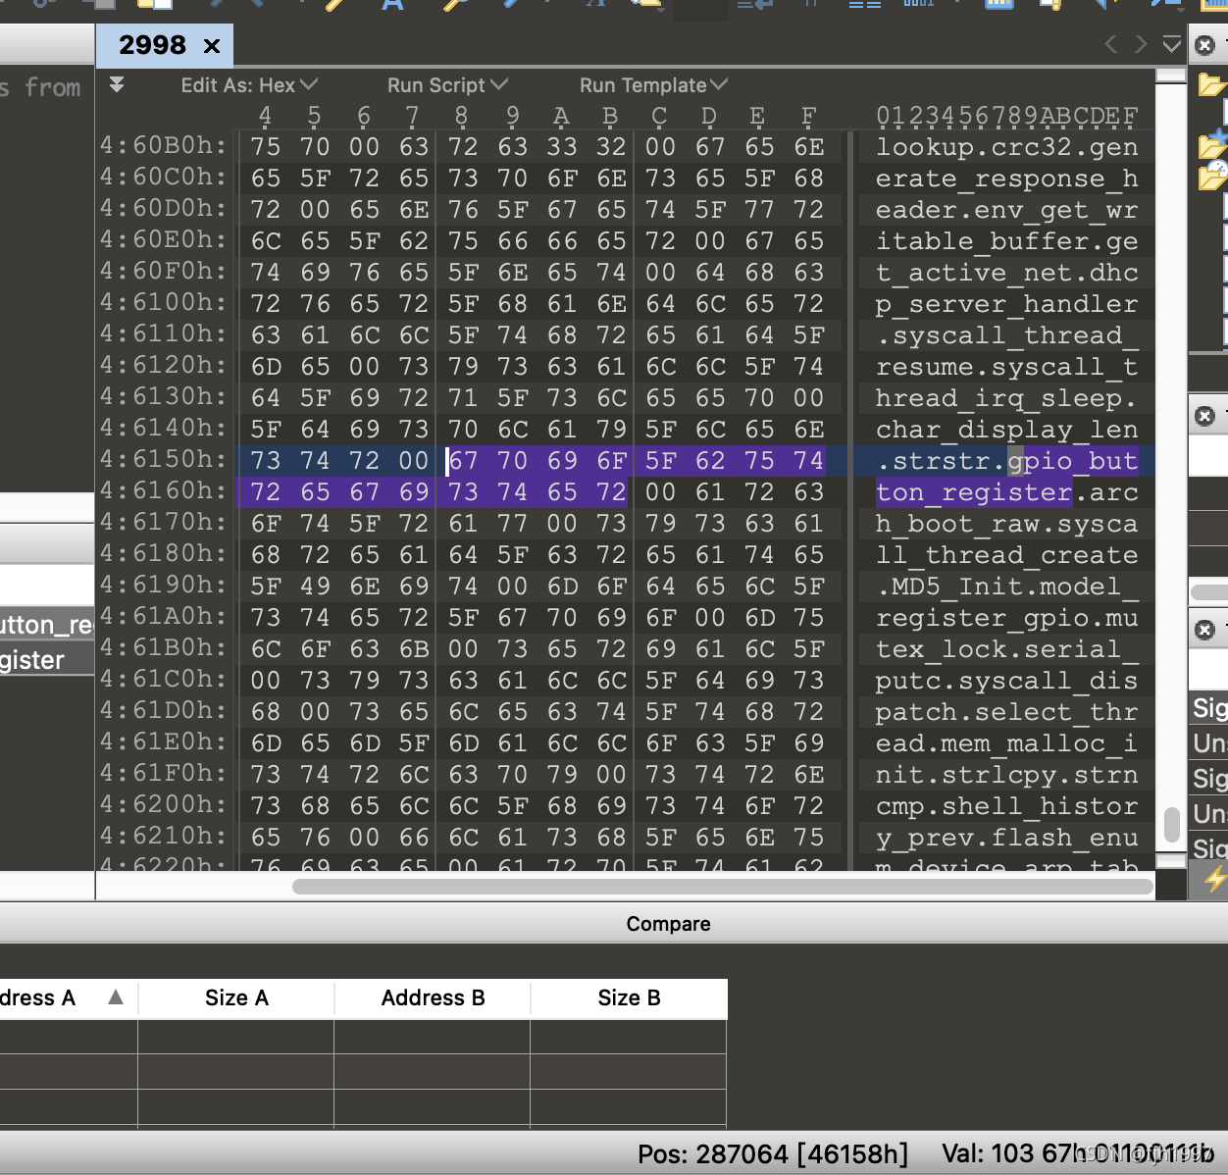
Task: Click the split handle above vertical scrollbar
Action: point(1171,76)
